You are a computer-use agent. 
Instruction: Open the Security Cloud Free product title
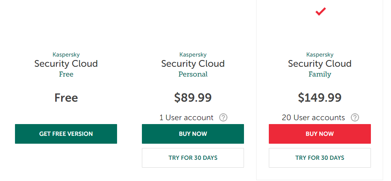(66, 64)
